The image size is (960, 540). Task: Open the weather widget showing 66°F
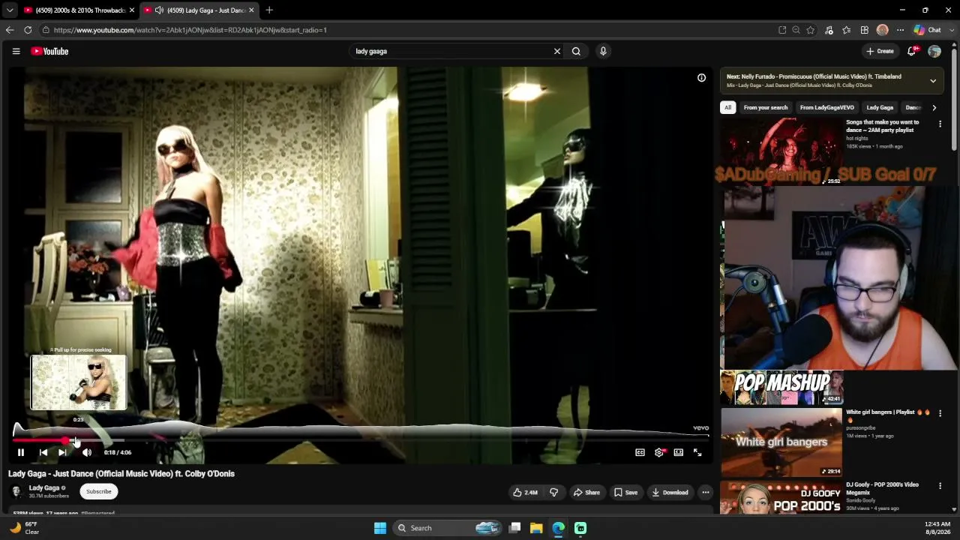(24, 528)
